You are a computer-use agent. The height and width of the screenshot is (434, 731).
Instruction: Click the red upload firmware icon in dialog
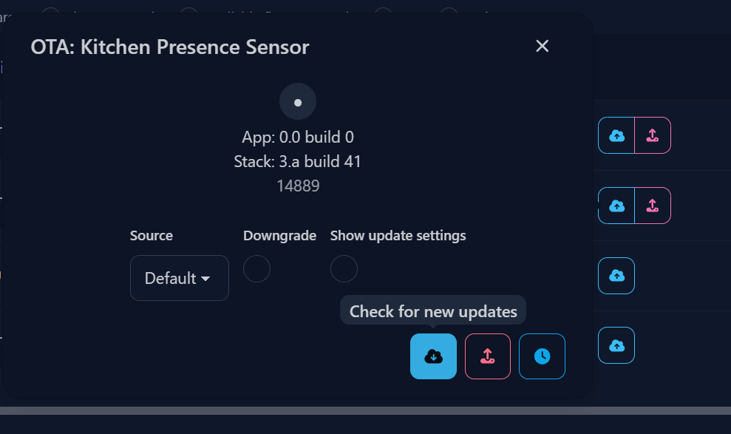click(488, 356)
